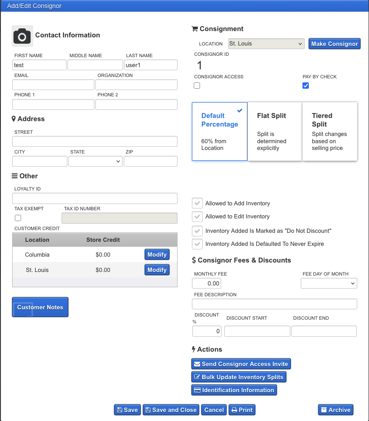
Task: Toggle Allowed to Add Inventory checkbox
Action: click(x=197, y=203)
